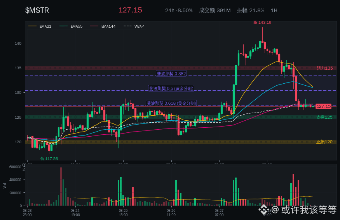The height and width of the screenshot is (220, 340).
Task: Click the 140 price axis tick
Action: click(18, 44)
